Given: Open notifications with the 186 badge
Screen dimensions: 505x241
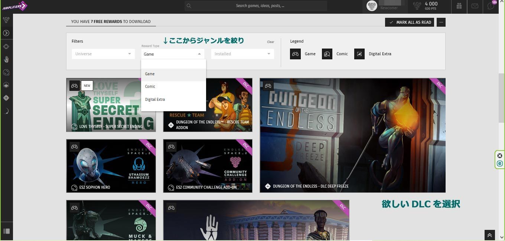Looking at the screenshot, I should pos(491,6).
